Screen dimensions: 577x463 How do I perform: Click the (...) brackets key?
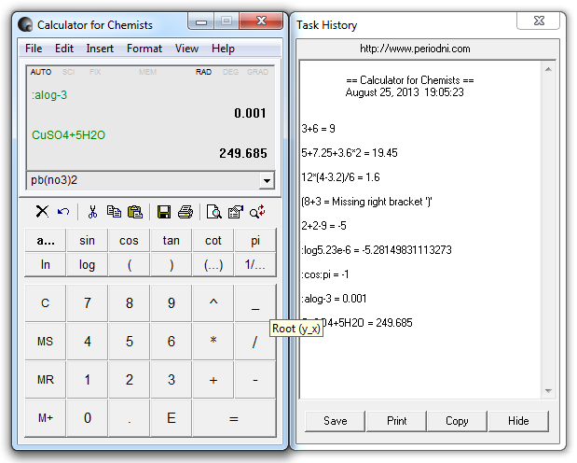(x=213, y=264)
